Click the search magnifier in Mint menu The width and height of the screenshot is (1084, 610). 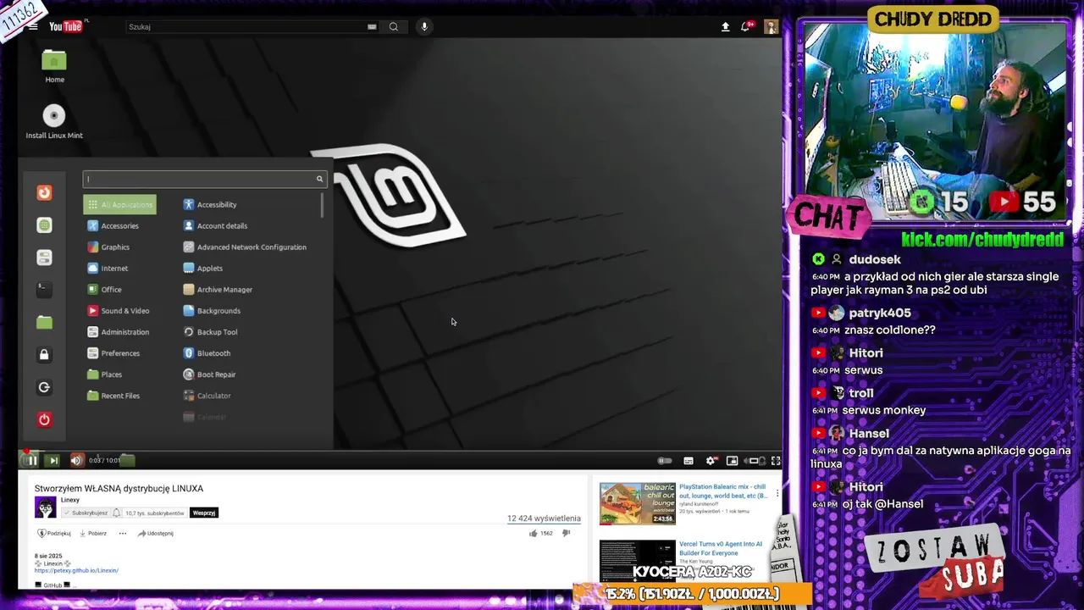tap(319, 179)
